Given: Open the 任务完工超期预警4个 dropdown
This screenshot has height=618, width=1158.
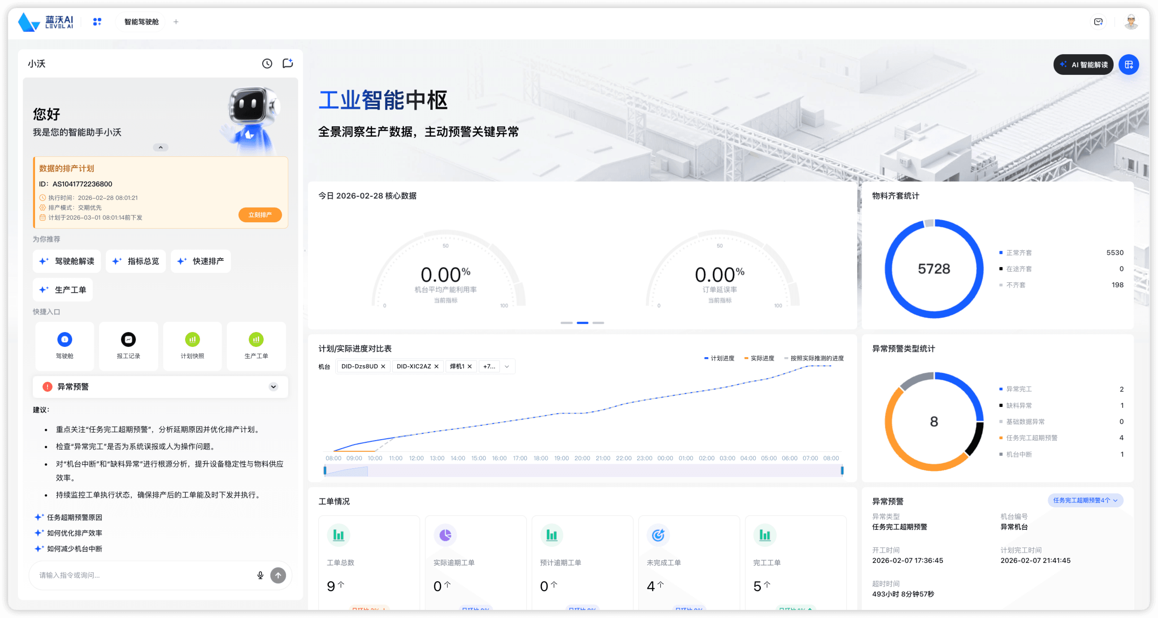Looking at the screenshot, I should click(1086, 500).
